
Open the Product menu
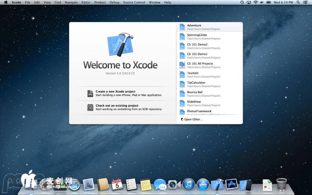(100, 2)
